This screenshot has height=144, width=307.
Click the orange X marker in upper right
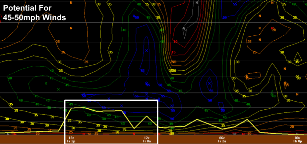260,28
